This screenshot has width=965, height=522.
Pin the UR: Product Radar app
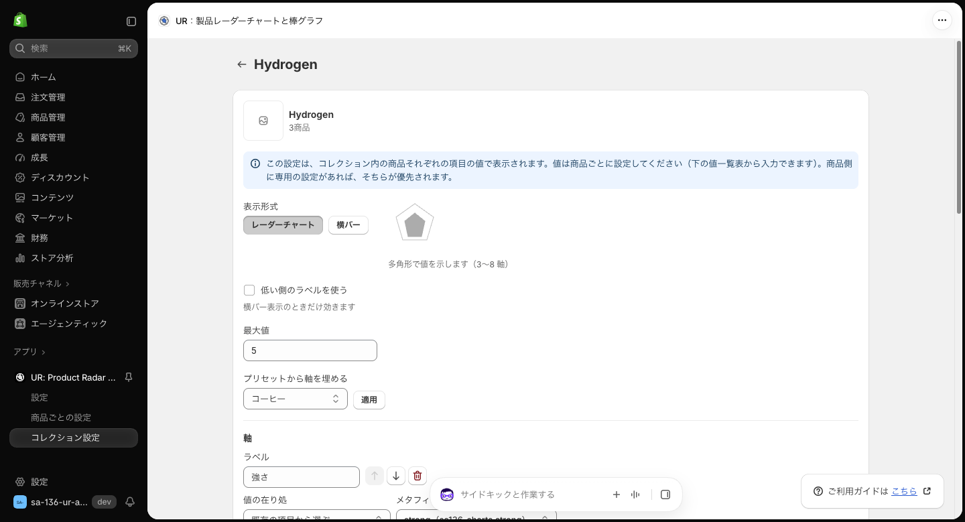pos(129,377)
